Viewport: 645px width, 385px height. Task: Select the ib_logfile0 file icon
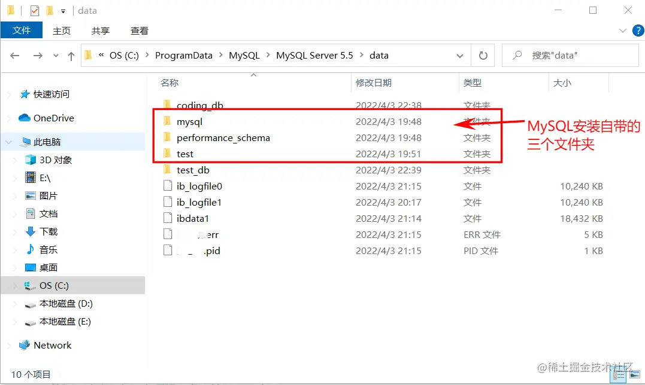tap(168, 185)
